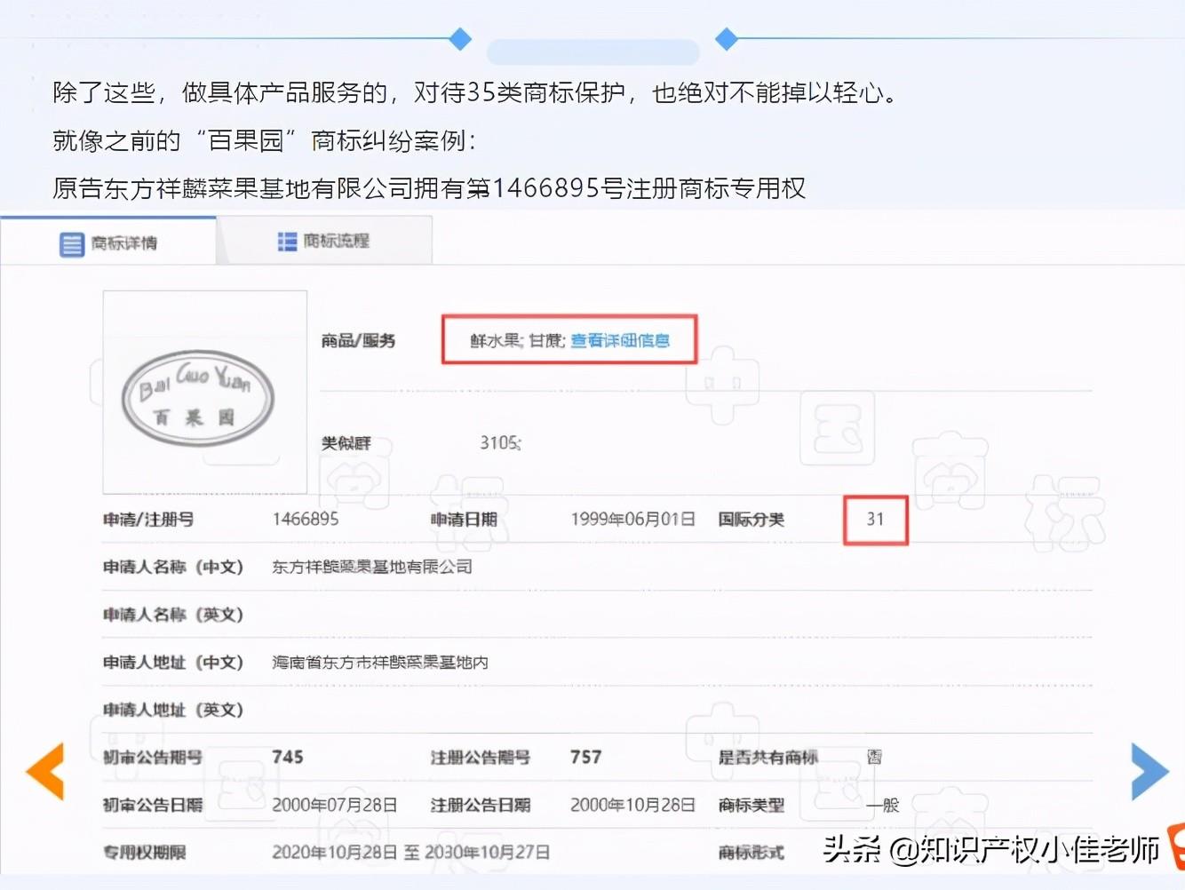Click trademark type value 一般
1185x890 pixels.
(x=883, y=805)
